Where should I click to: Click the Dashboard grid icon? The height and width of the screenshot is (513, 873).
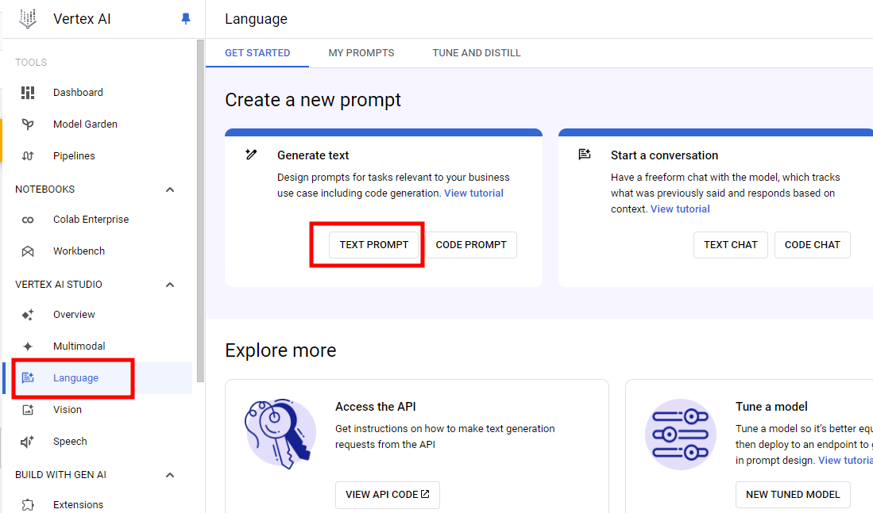pyautogui.click(x=28, y=92)
